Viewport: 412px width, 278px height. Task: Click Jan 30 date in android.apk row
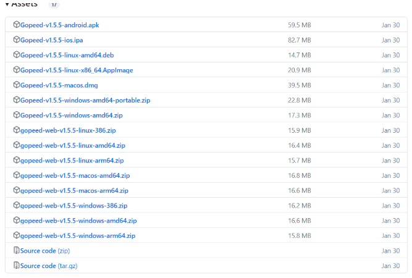coord(391,25)
